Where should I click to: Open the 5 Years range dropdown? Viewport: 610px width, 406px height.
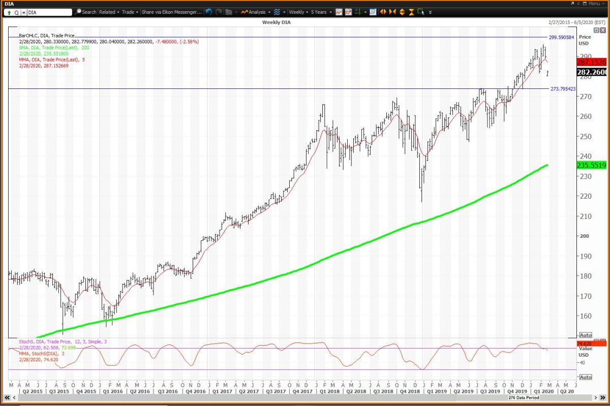coord(321,12)
